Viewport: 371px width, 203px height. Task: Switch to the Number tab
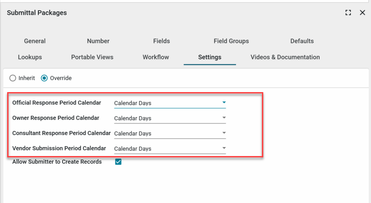98,41
